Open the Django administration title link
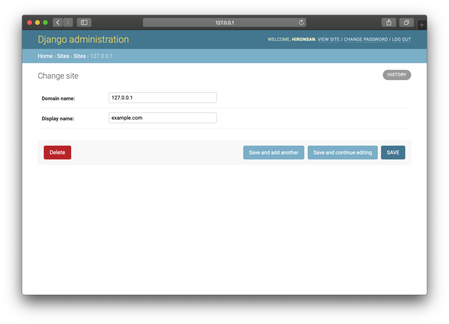The image size is (449, 324). tap(83, 39)
